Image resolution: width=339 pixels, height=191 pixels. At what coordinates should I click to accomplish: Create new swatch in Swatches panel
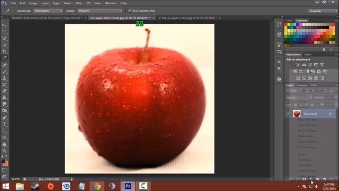[x=324, y=49]
